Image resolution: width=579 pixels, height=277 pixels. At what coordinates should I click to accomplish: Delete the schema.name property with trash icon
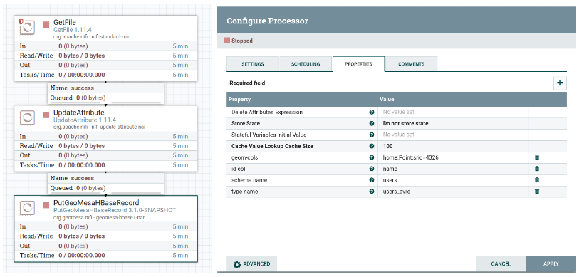[537, 180]
